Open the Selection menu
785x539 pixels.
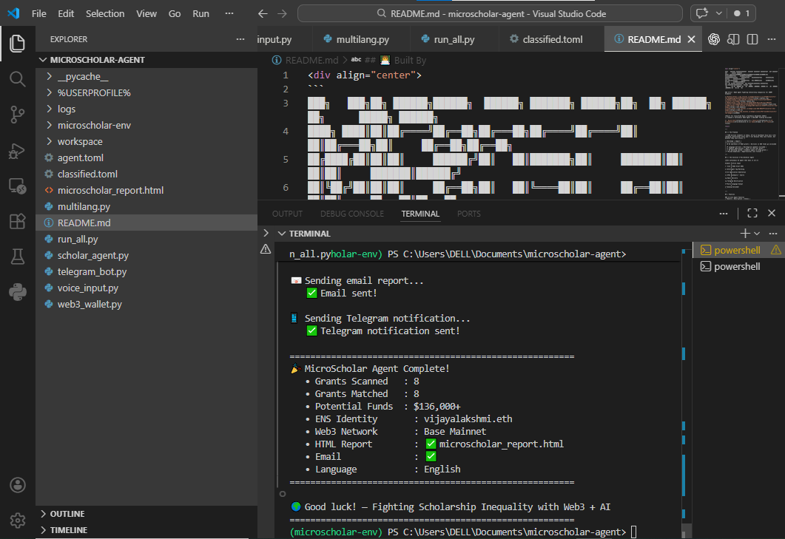click(x=105, y=13)
